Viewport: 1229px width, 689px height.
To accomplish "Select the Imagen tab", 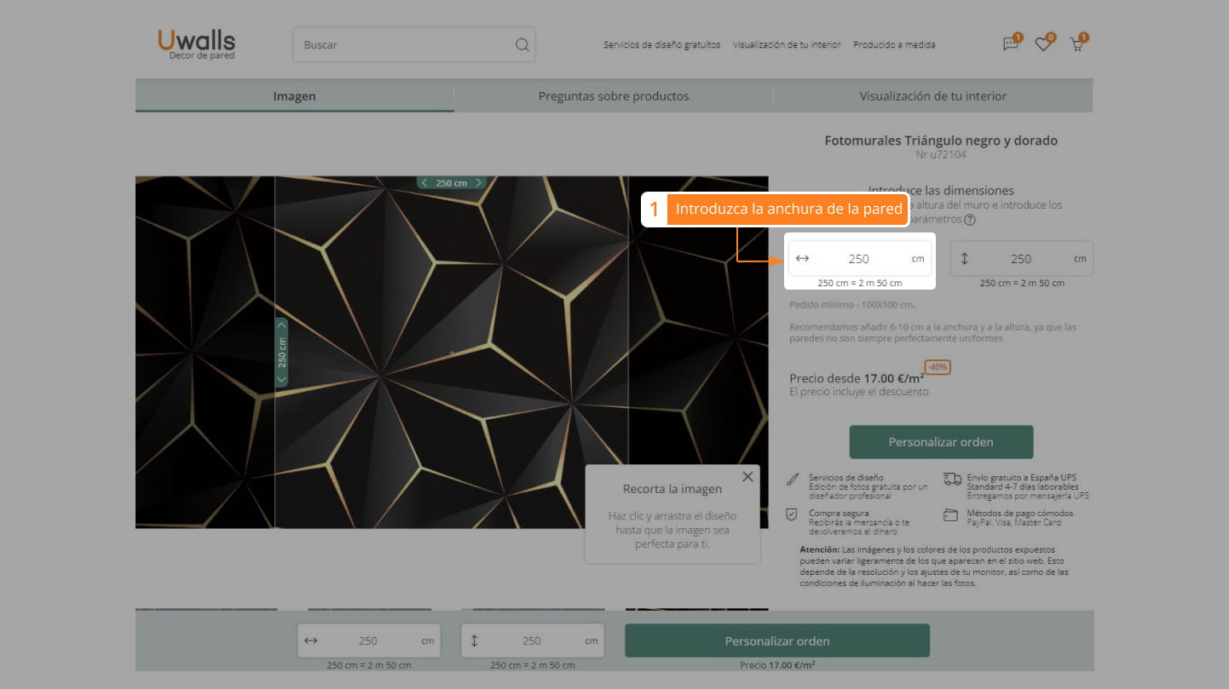I will (x=294, y=96).
